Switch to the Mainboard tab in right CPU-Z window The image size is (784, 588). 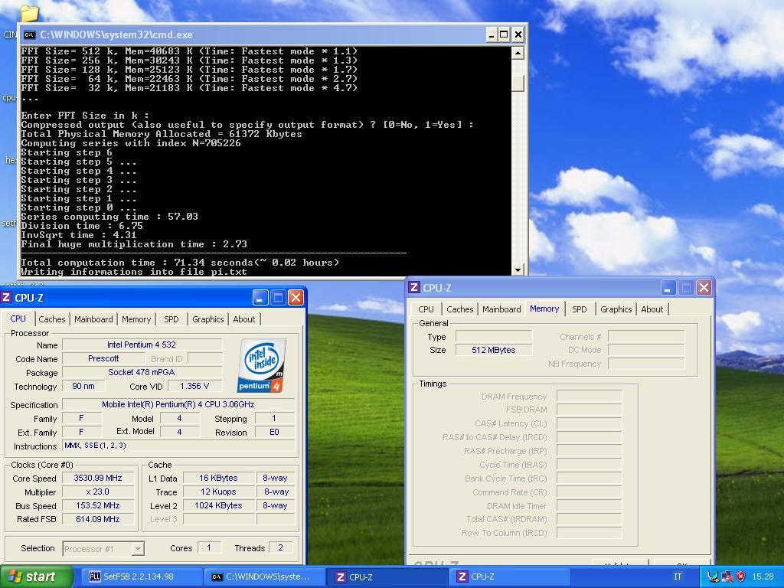coord(501,309)
